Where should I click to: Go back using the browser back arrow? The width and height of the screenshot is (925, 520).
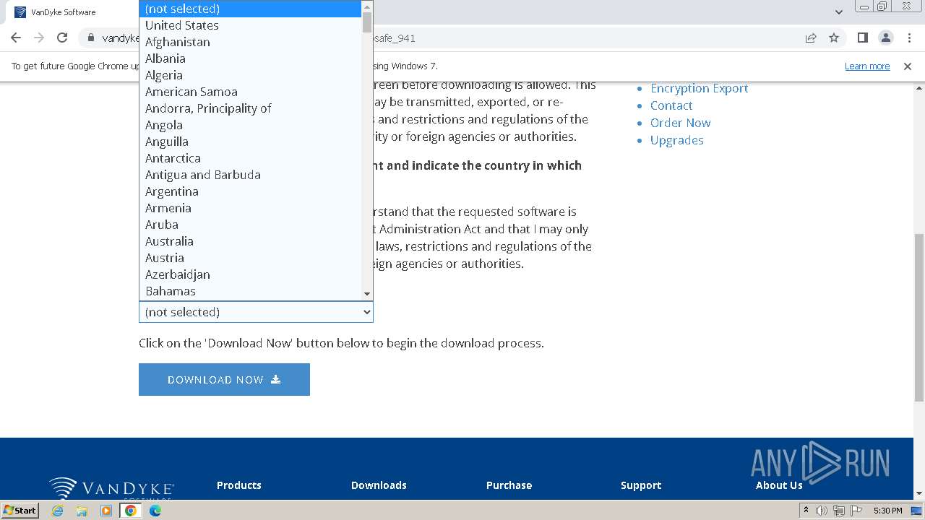pos(16,38)
